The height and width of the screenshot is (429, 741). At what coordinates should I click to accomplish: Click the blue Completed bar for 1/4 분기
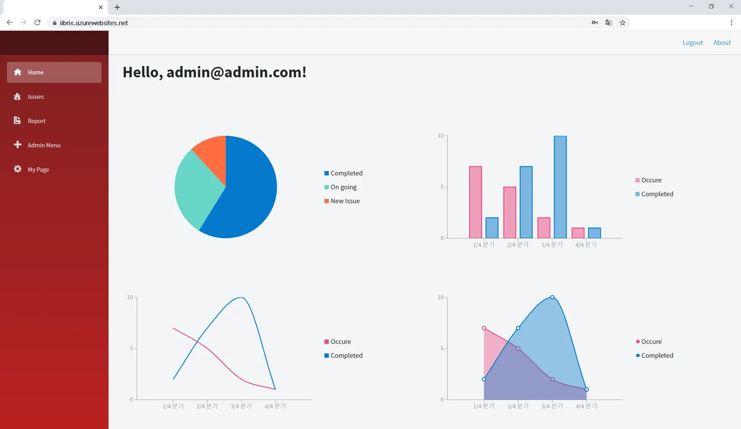click(492, 228)
